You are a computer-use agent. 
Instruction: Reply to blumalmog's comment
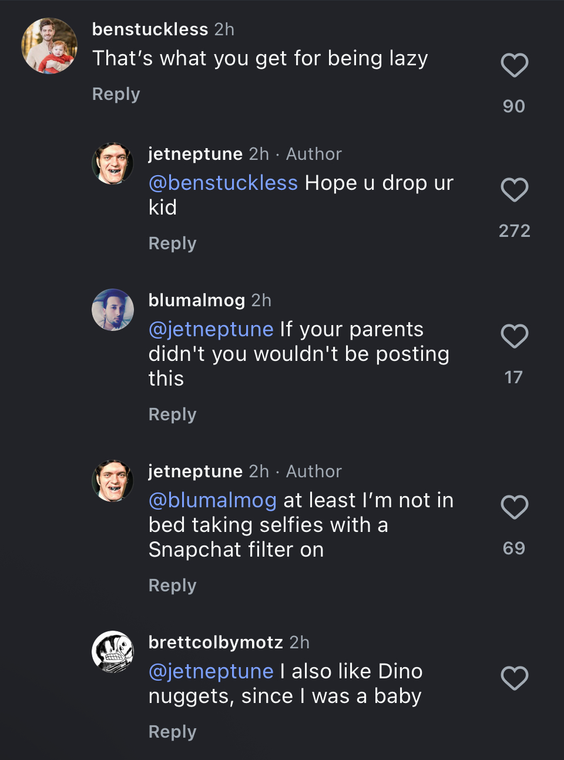172,414
